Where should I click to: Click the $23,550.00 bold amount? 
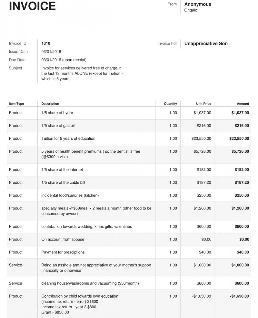239,138
